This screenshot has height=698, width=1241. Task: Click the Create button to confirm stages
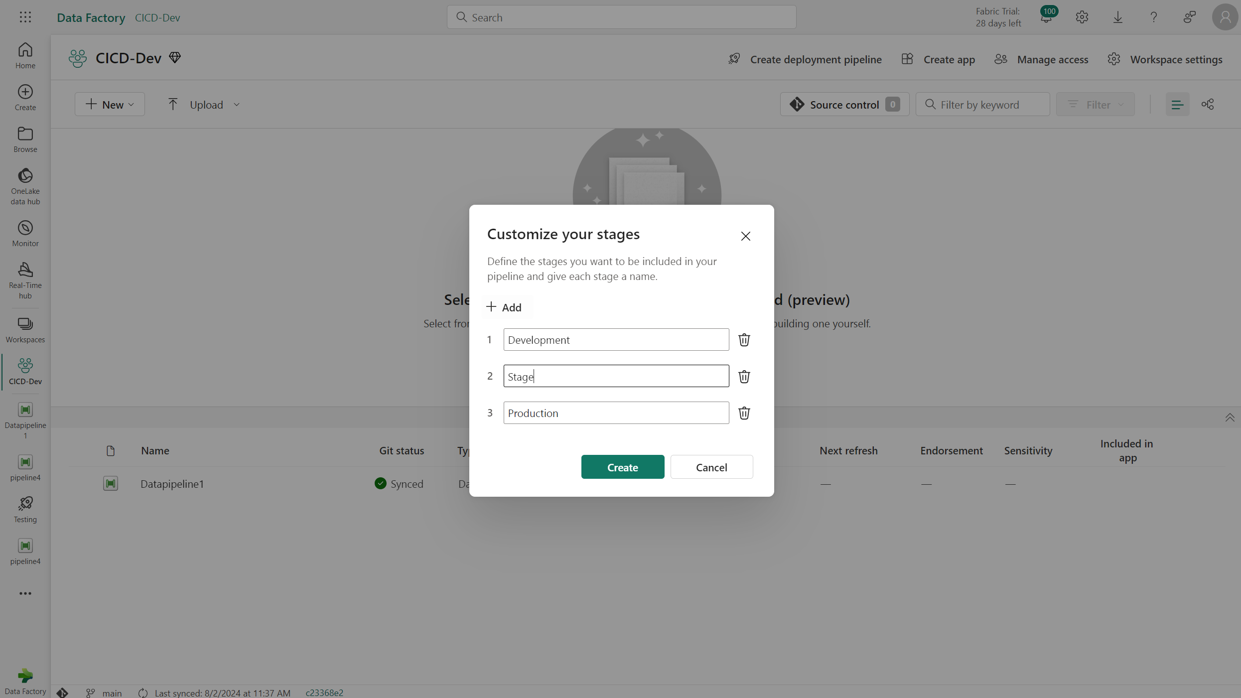[622, 467]
